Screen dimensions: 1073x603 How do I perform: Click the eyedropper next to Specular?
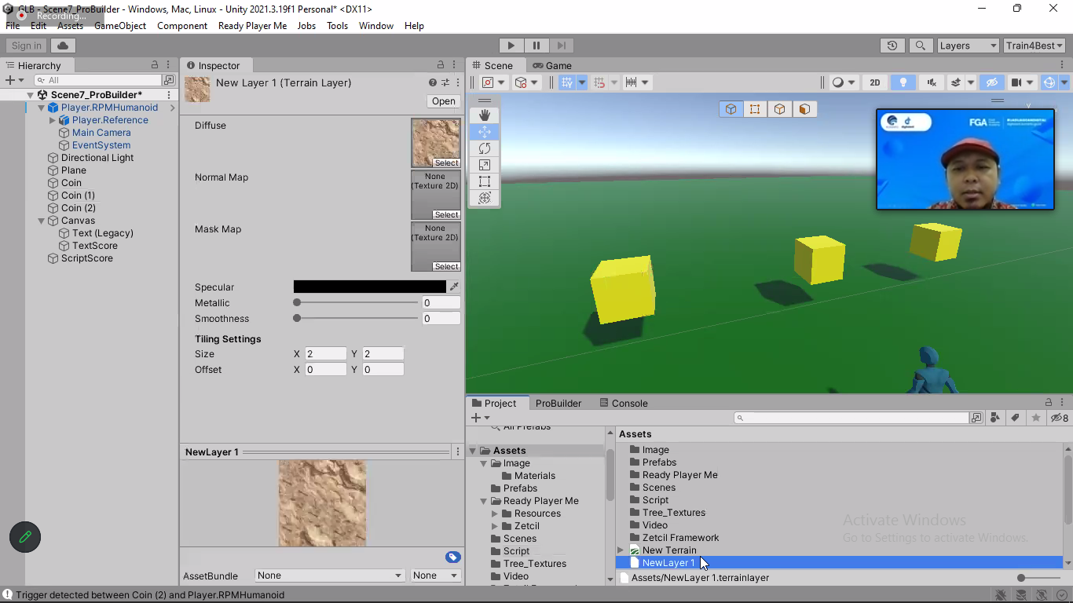pyautogui.click(x=454, y=287)
